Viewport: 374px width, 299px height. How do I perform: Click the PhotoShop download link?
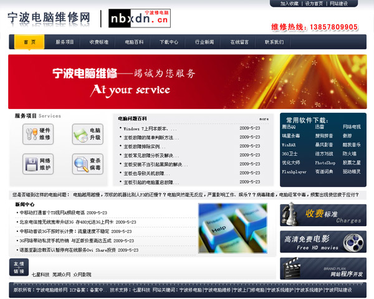click(325, 163)
